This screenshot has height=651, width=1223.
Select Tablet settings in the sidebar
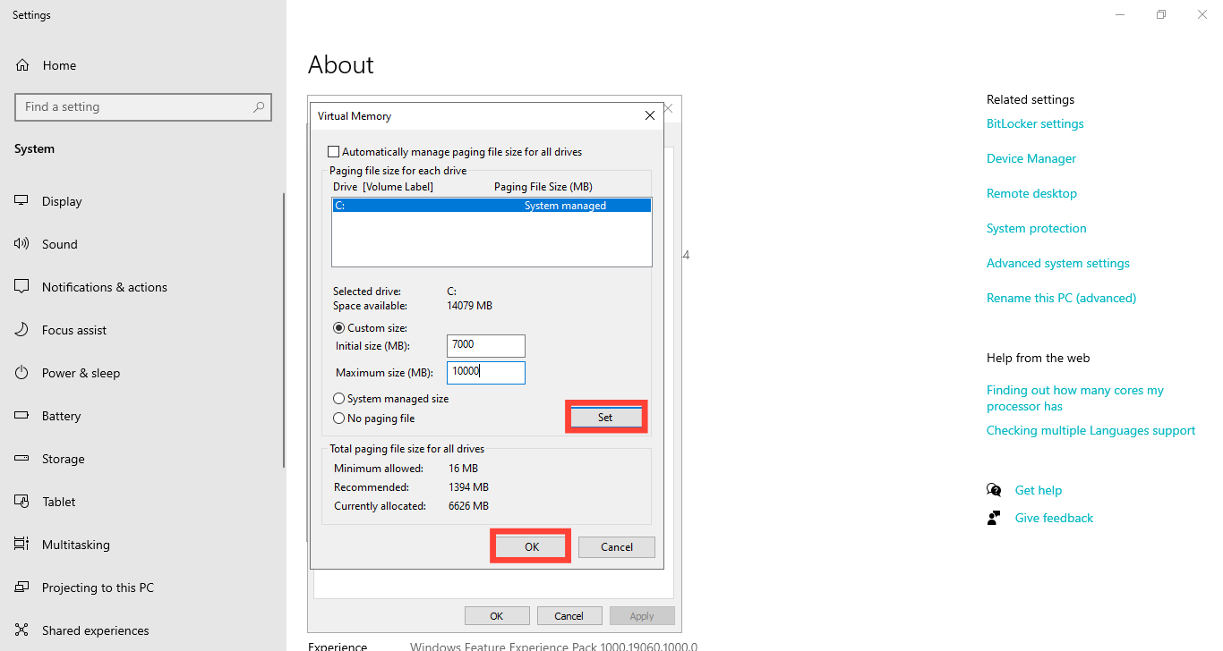click(60, 501)
